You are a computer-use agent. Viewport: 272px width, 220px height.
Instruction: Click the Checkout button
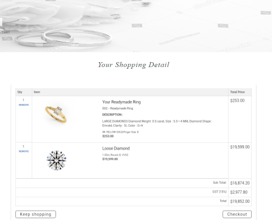(237, 215)
